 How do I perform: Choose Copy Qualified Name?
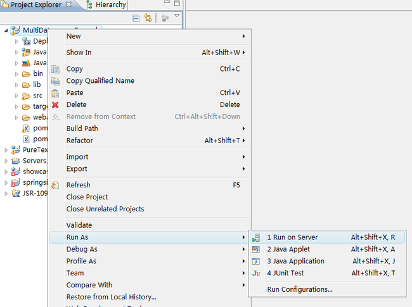point(149,81)
